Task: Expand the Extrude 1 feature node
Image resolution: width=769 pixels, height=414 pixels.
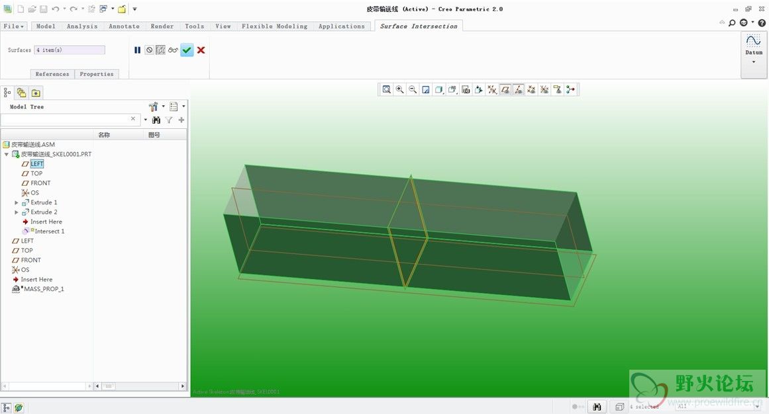Action: click(x=17, y=202)
